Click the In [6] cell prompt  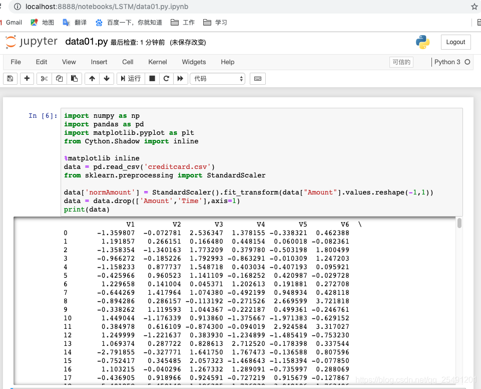pyautogui.click(x=43, y=116)
